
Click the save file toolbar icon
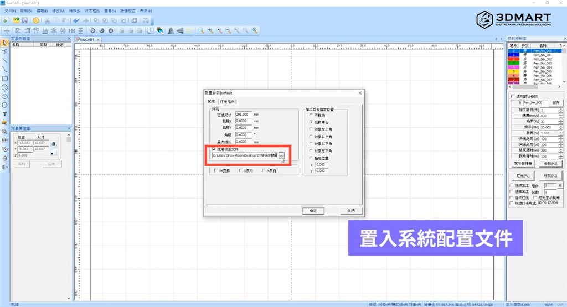click(25, 20)
